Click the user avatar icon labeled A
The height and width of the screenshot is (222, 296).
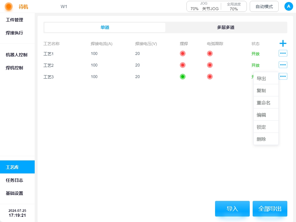[x=288, y=6]
